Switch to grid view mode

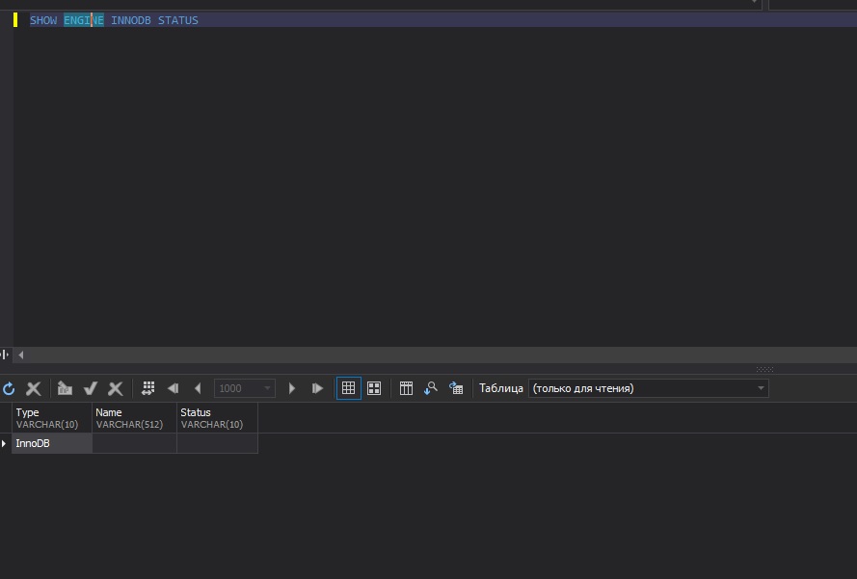tap(348, 388)
